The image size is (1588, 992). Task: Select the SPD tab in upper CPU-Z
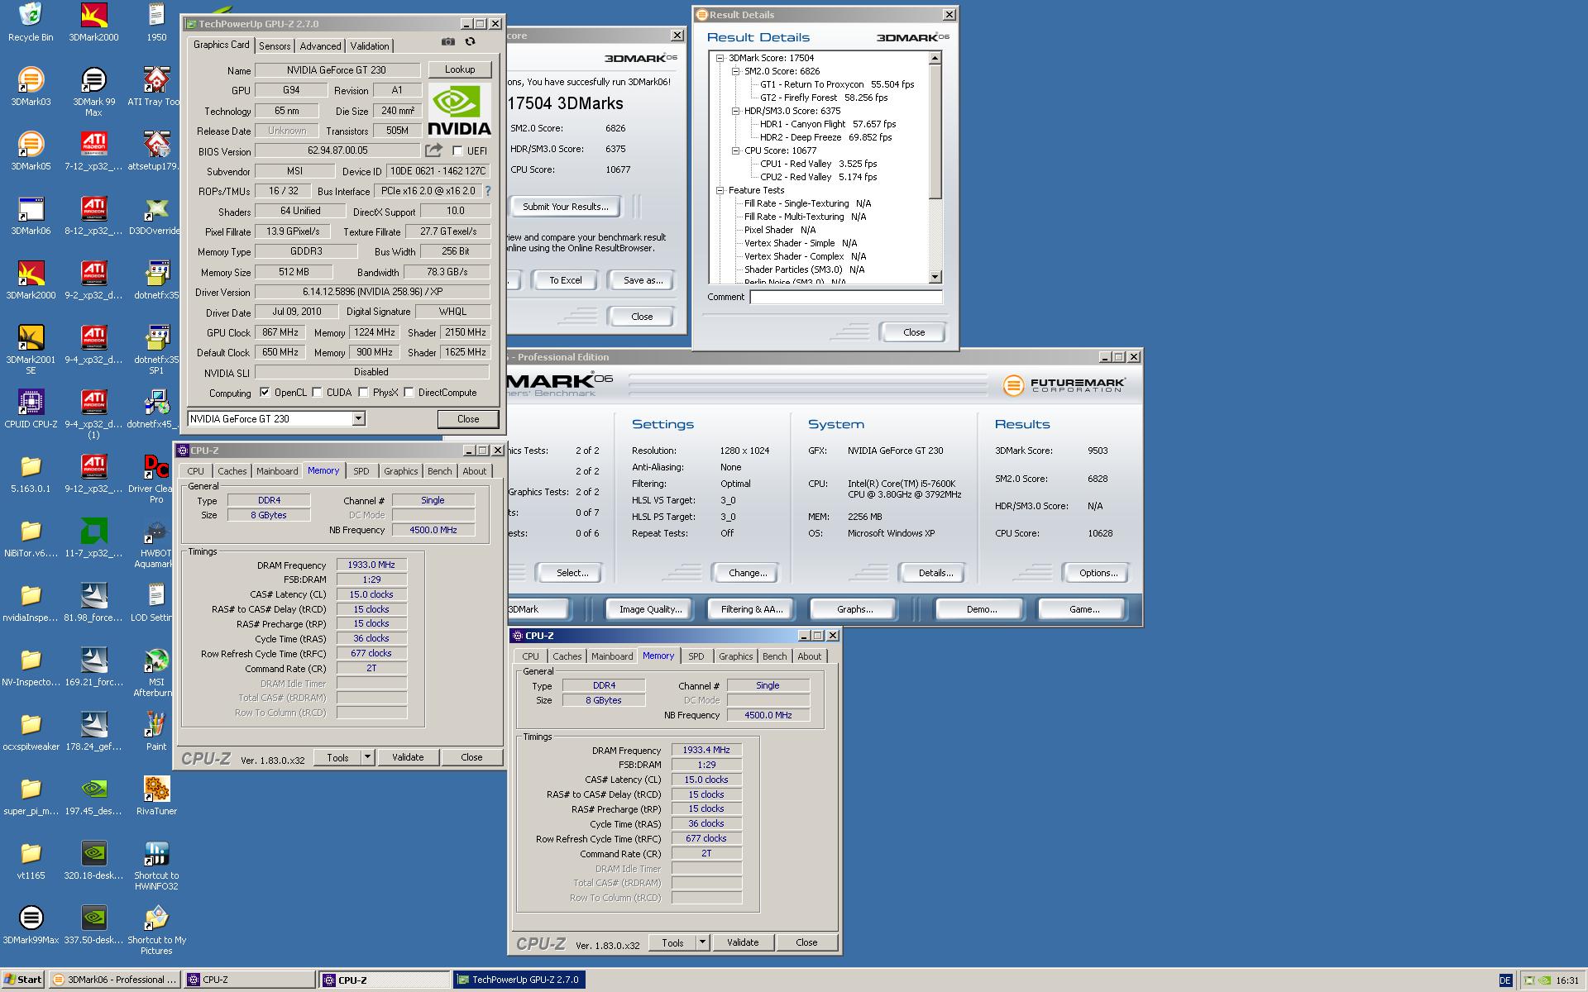point(361,471)
